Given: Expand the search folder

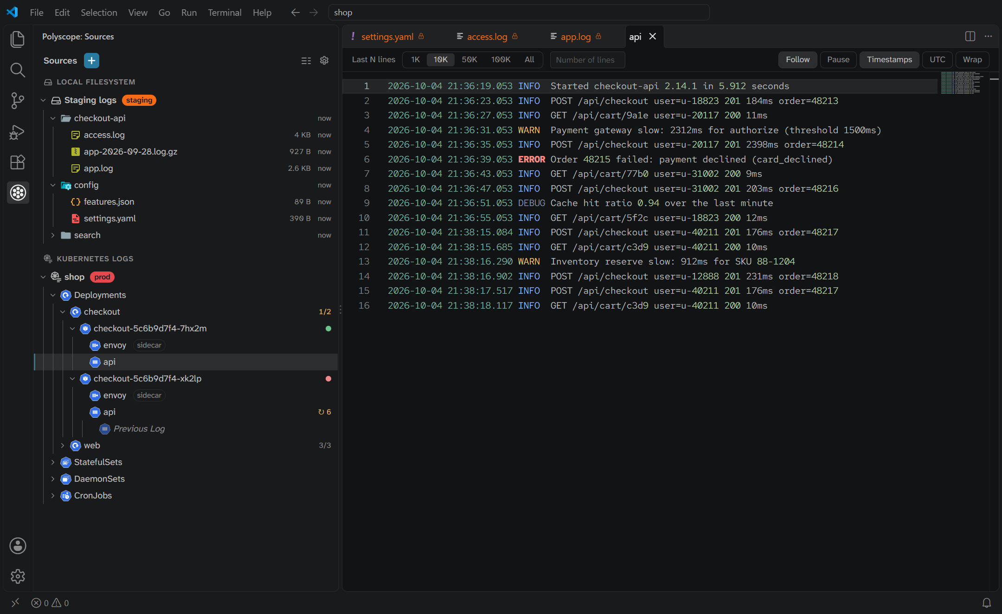Looking at the screenshot, I should click(53, 235).
